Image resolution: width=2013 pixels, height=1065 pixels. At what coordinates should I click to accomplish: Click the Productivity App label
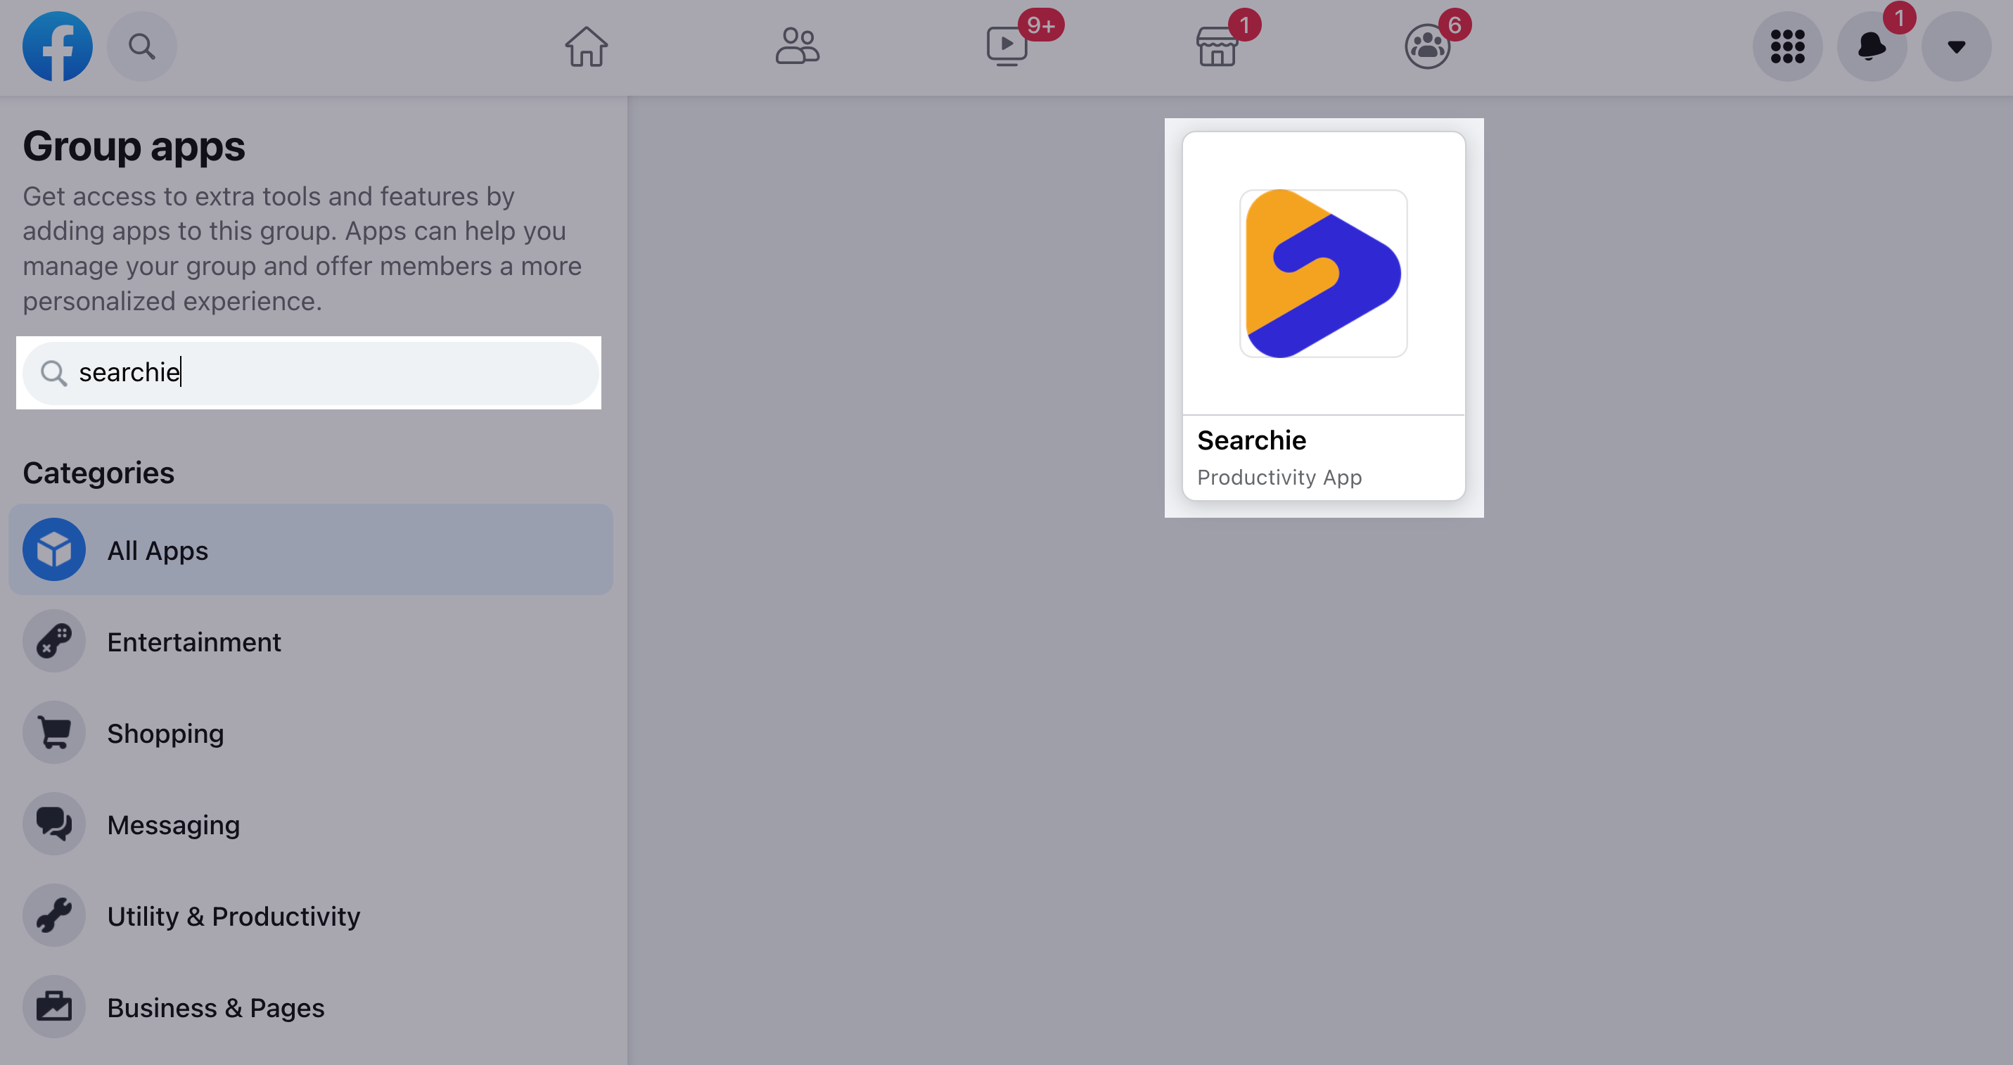click(x=1279, y=478)
